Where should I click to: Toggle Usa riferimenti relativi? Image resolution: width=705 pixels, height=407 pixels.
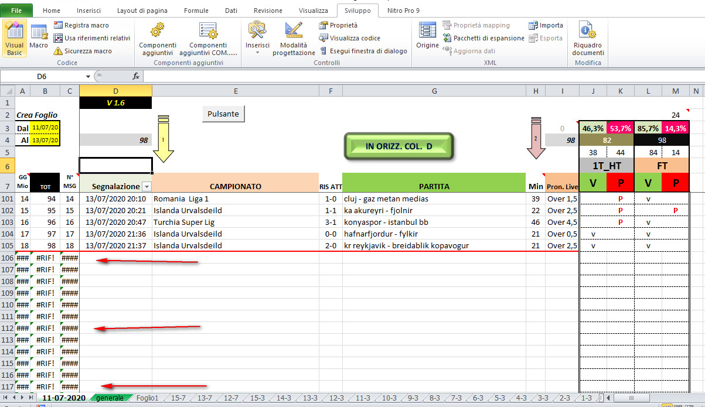click(92, 38)
